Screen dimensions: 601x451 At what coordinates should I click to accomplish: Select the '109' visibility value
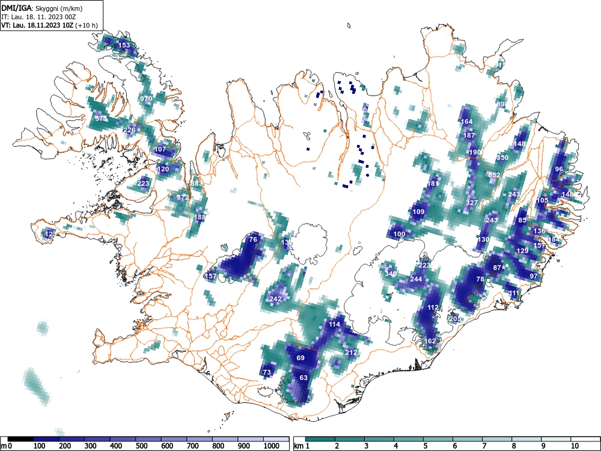coord(418,212)
